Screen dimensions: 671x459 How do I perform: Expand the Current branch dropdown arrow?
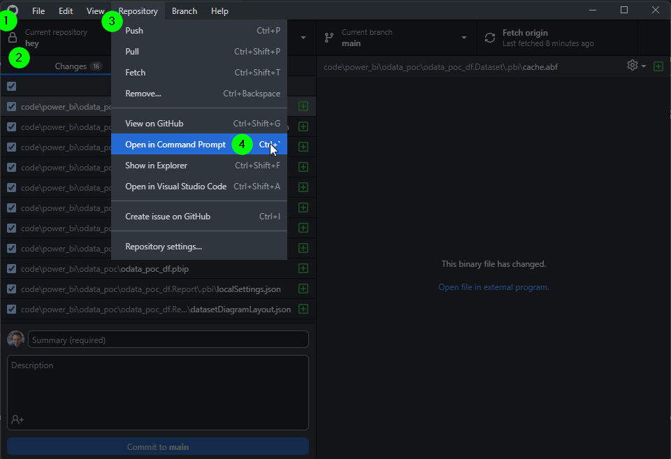pyautogui.click(x=464, y=38)
